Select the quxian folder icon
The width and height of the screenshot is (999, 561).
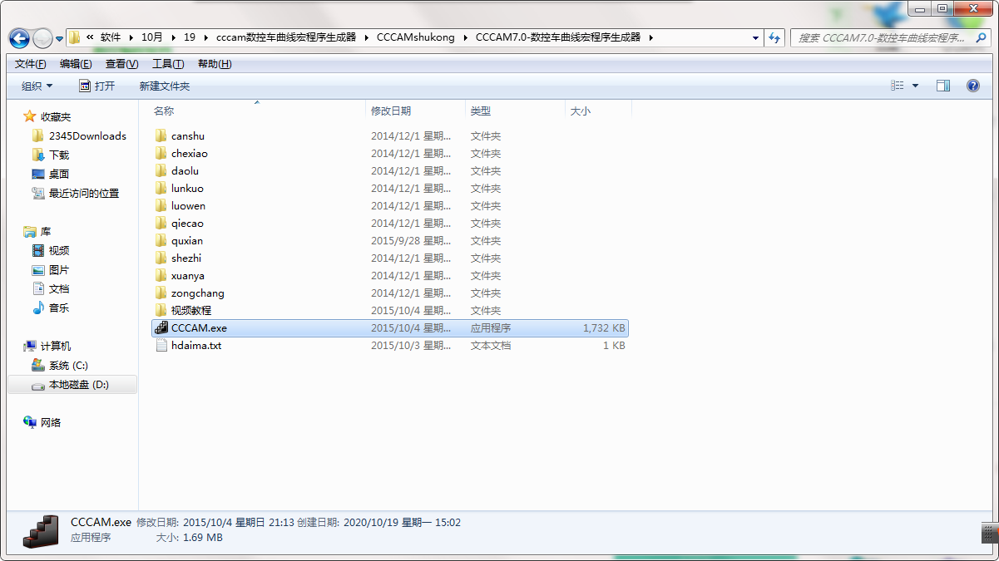(161, 240)
